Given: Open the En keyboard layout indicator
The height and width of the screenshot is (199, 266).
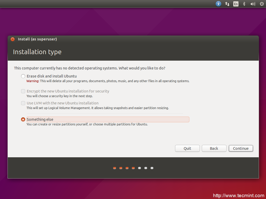Looking at the screenshot, I should [236, 4].
